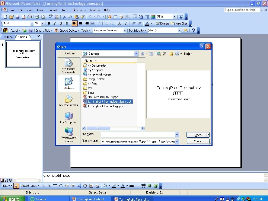Click the Windows Start button
This screenshot has width=268, height=201.
click(x=12, y=199)
